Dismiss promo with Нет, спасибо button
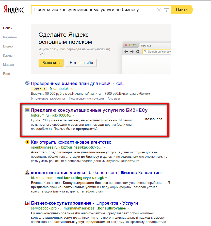 (x=81, y=63)
